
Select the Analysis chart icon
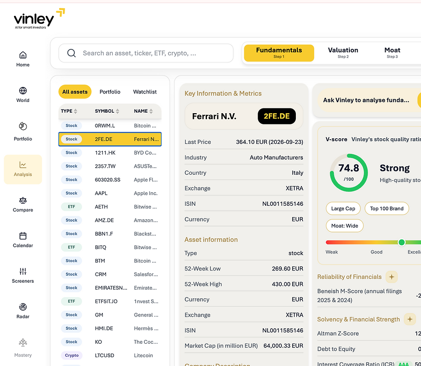[x=23, y=165]
